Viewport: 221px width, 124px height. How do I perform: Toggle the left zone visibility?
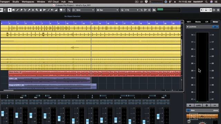point(202,10)
